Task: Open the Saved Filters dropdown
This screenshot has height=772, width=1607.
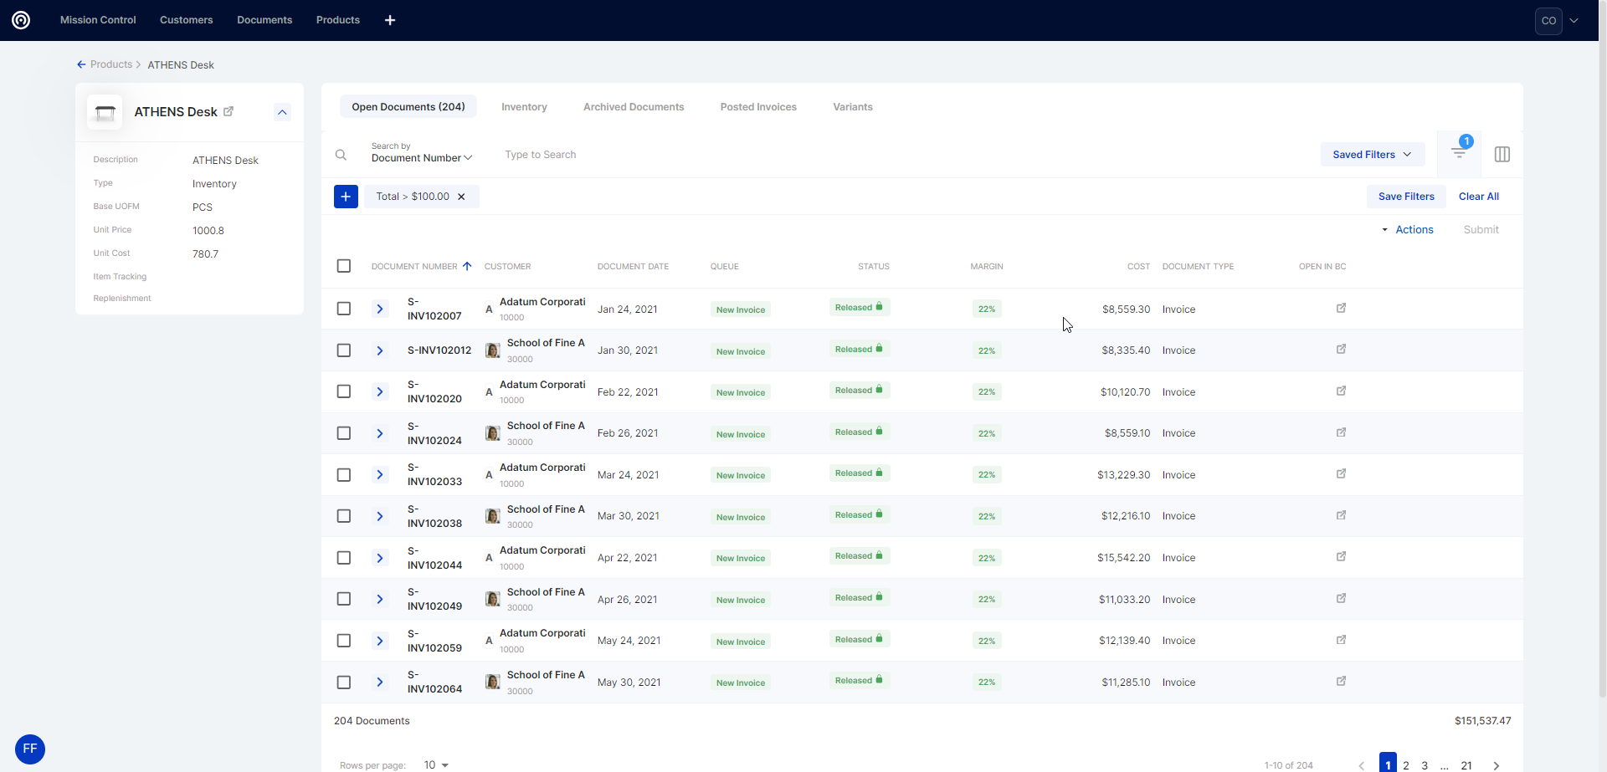Action: tap(1372, 155)
